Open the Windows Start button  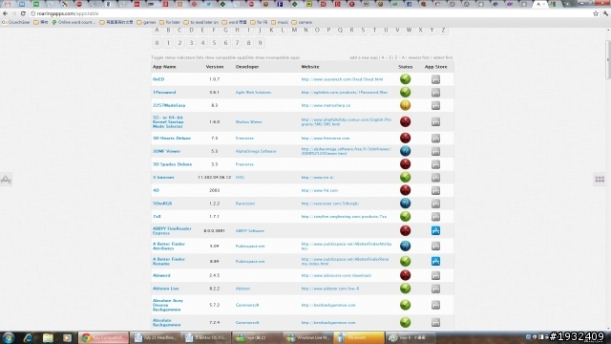(x=9, y=337)
